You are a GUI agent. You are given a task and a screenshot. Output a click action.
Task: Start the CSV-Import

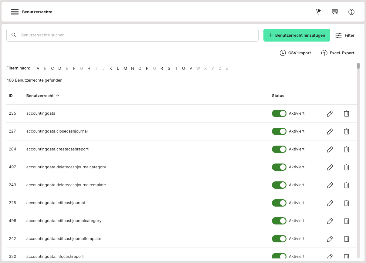[295, 53]
